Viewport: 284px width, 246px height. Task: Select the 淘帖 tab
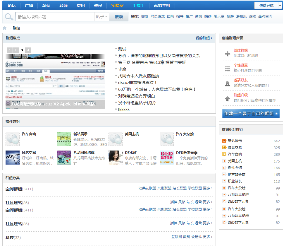(x=46, y=5)
